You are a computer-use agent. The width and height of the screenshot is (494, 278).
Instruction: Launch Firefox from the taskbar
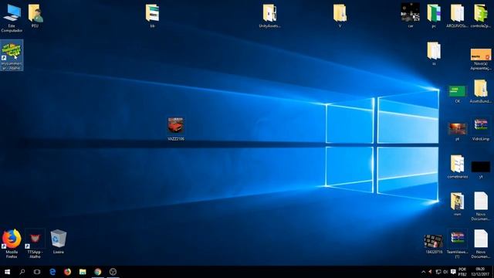[67, 272]
